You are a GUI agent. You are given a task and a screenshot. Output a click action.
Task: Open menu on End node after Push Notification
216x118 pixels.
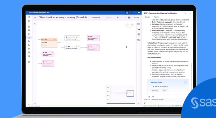(98, 37)
